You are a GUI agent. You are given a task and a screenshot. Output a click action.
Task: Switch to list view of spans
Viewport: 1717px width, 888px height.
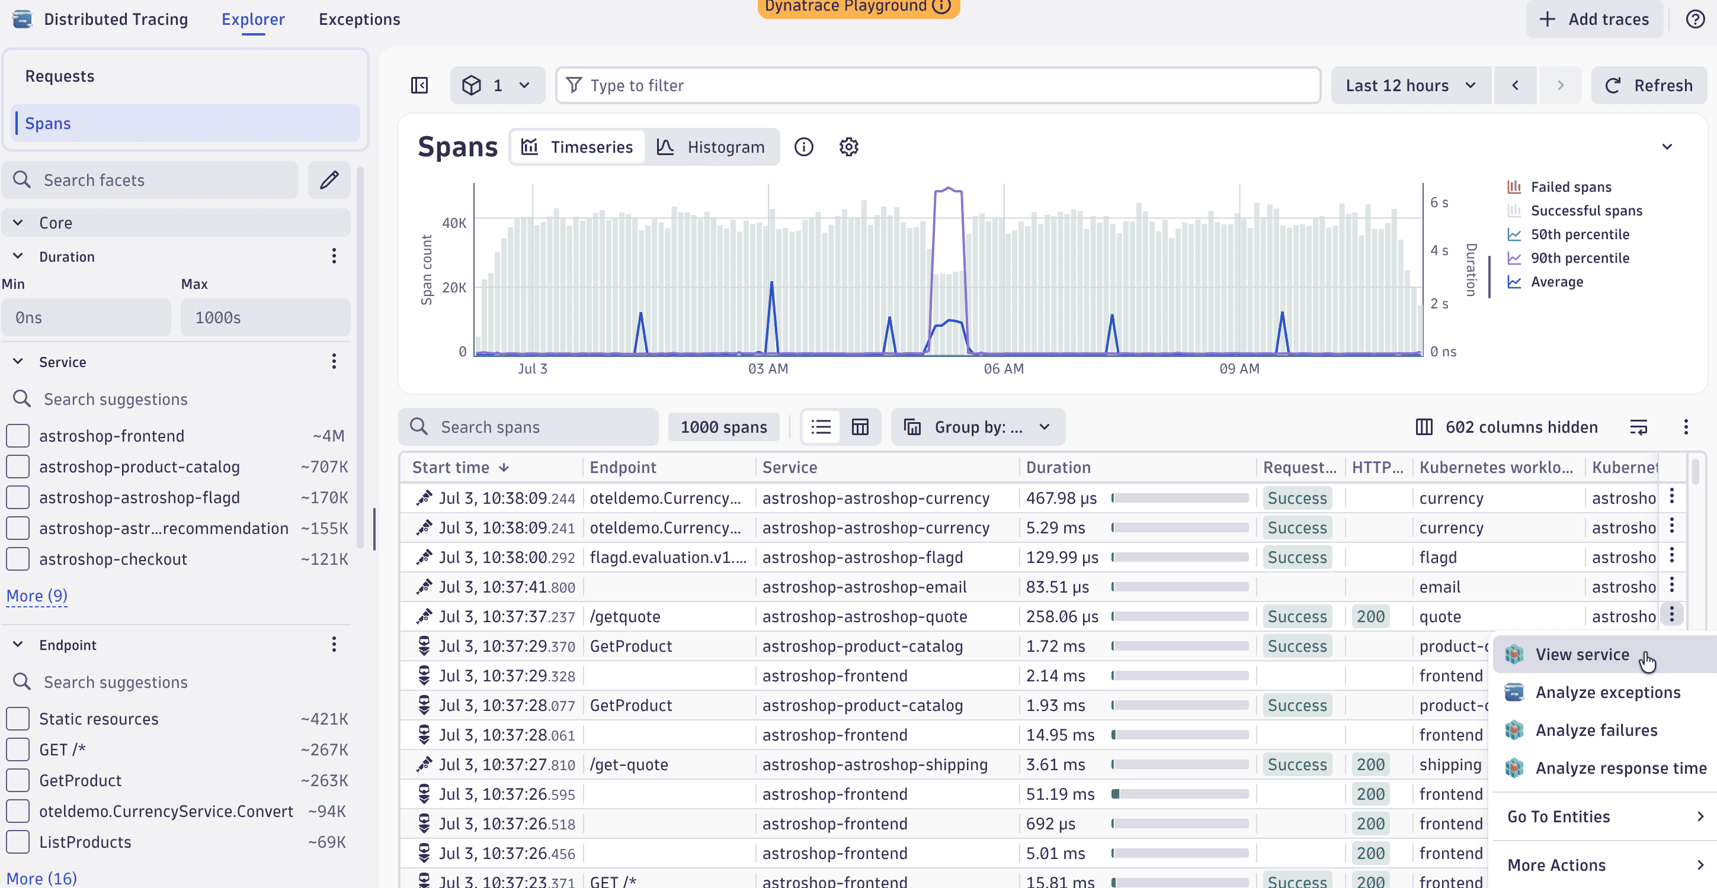pyautogui.click(x=821, y=427)
